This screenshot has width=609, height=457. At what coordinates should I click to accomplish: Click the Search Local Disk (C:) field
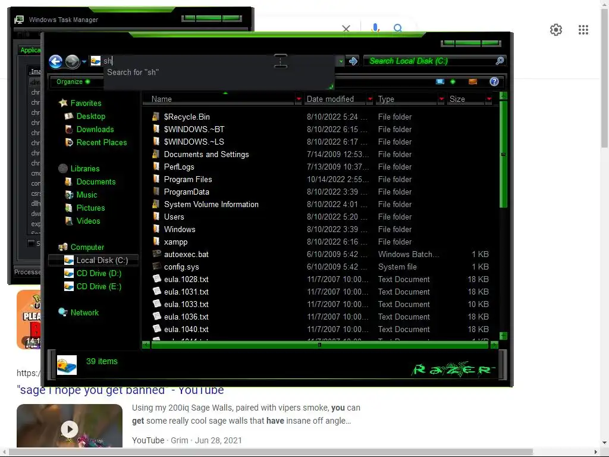click(x=429, y=61)
